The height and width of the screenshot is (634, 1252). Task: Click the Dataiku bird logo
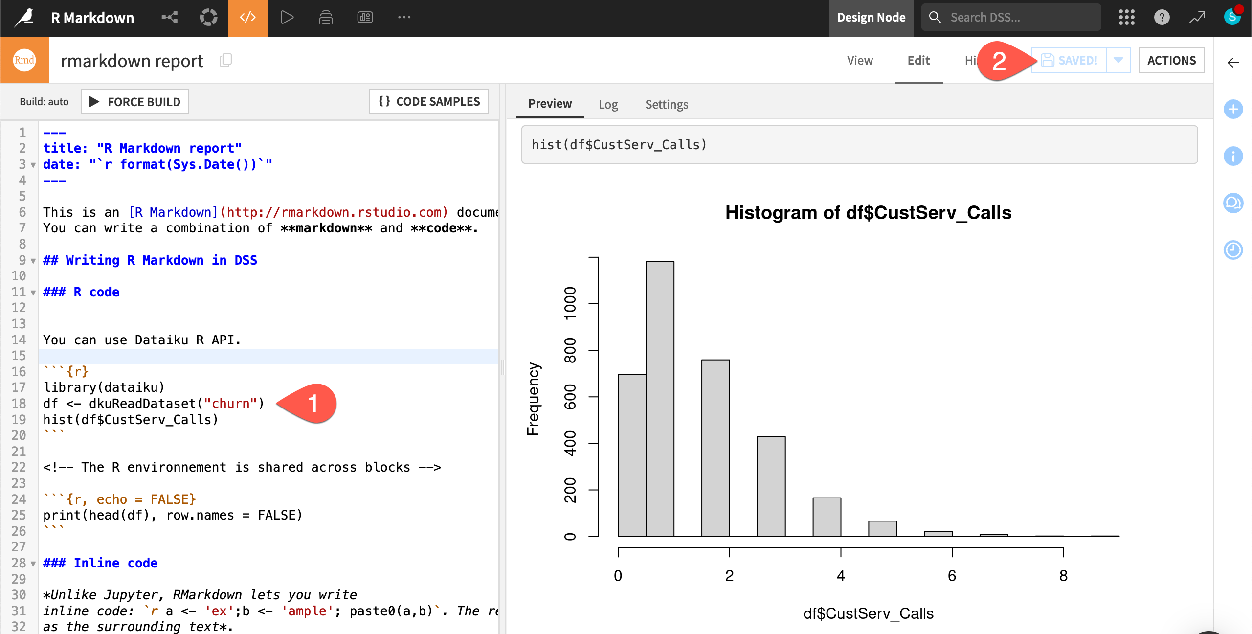(x=24, y=17)
